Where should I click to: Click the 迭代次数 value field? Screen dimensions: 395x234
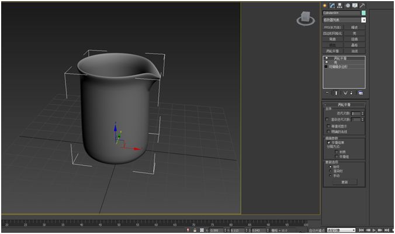pos(356,113)
